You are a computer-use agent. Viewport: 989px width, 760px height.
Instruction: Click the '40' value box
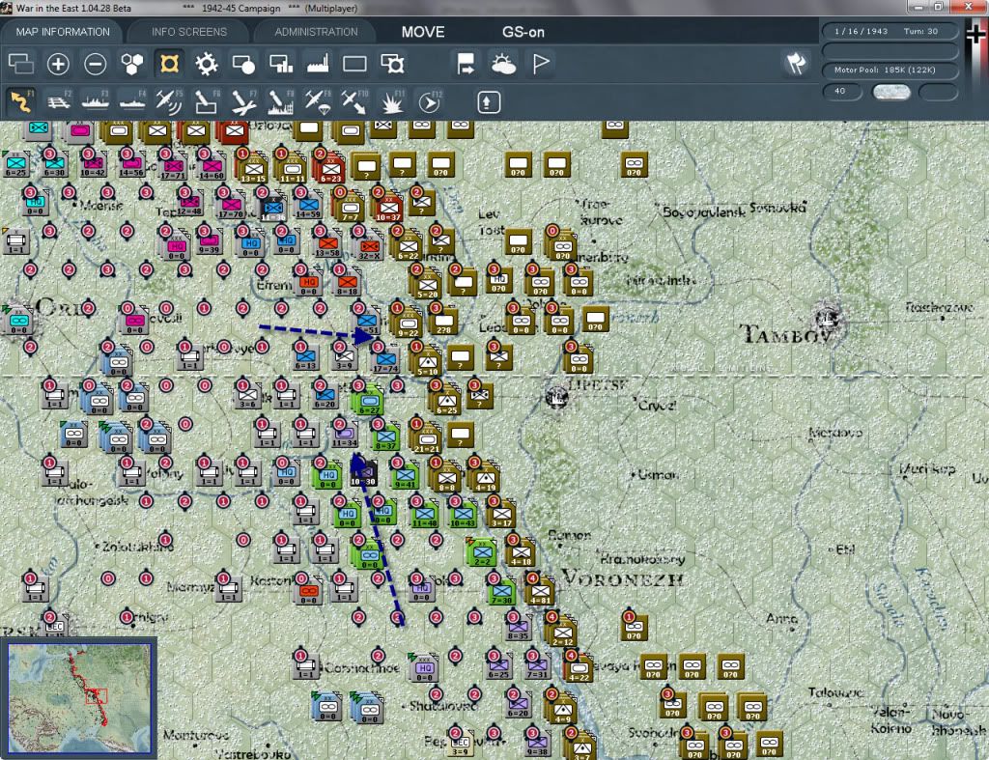tap(842, 92)
